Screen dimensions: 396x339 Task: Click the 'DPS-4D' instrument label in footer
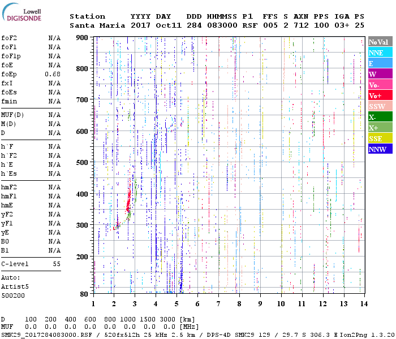point(219,335)
